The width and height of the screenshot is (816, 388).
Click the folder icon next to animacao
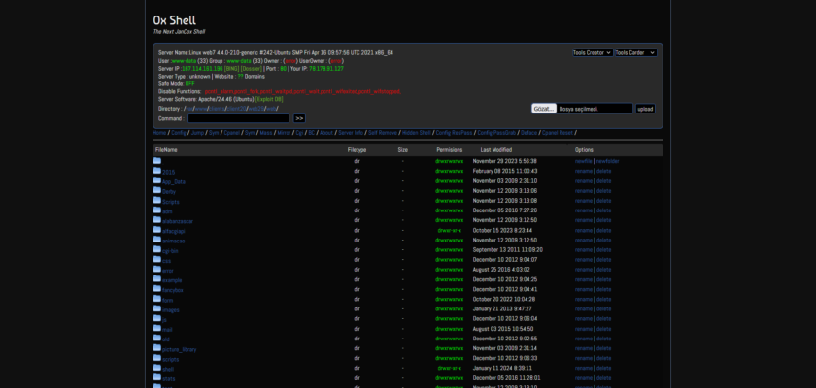click(157, 240)
